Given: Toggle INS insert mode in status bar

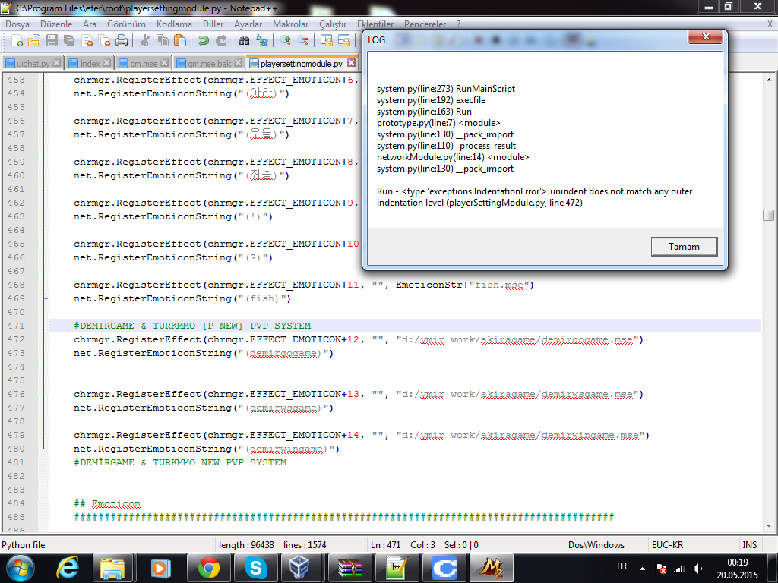Looking at the screenshot, I should [749, 545].
